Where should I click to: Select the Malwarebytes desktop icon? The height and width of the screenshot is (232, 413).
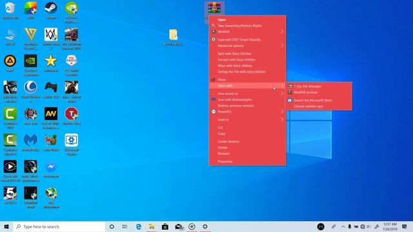tap(30, 143)
